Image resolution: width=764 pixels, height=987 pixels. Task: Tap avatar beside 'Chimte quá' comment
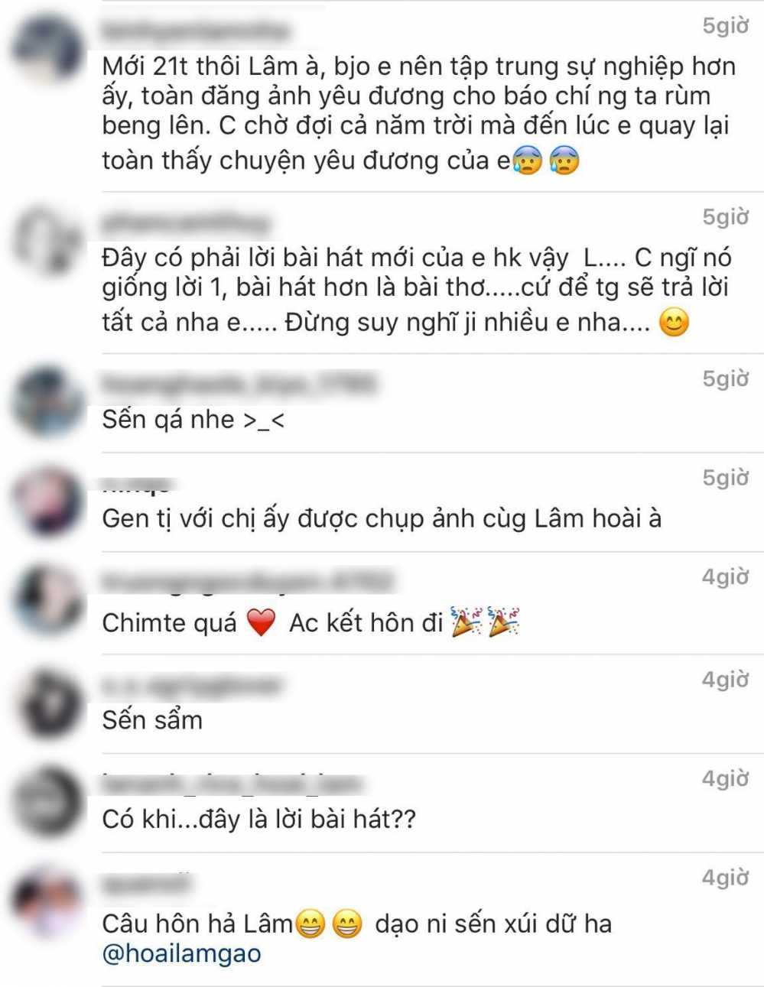pos(47,601)
